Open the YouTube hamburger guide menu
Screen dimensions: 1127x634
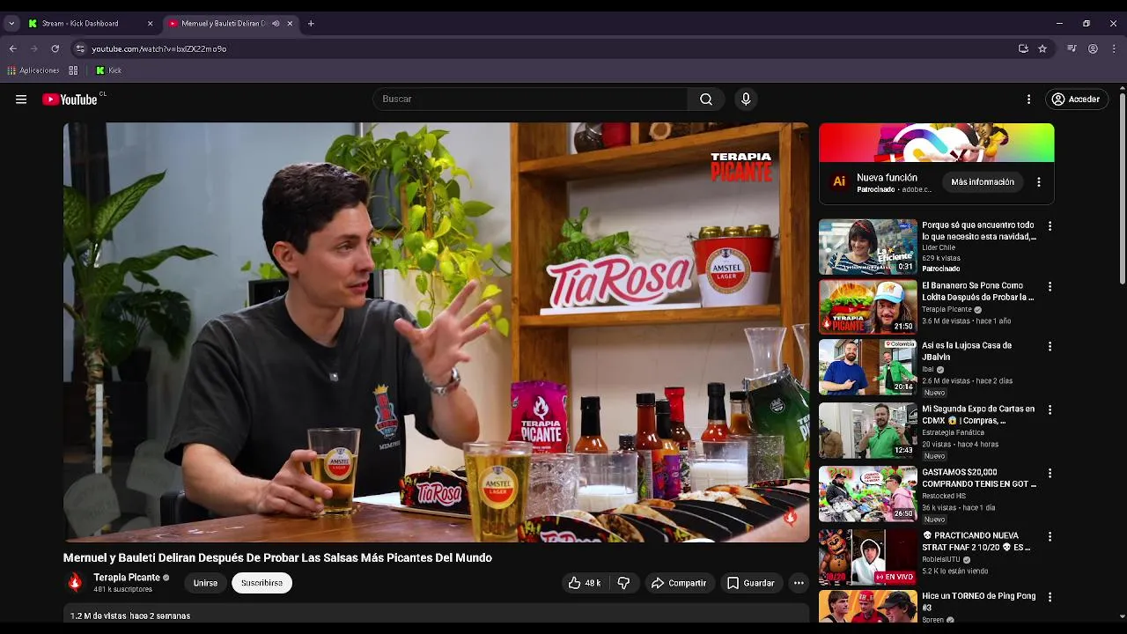point(21,100)
